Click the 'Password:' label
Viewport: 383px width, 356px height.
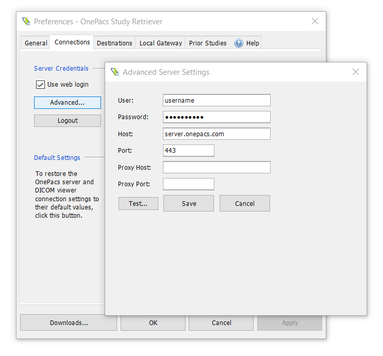point(133,117)
